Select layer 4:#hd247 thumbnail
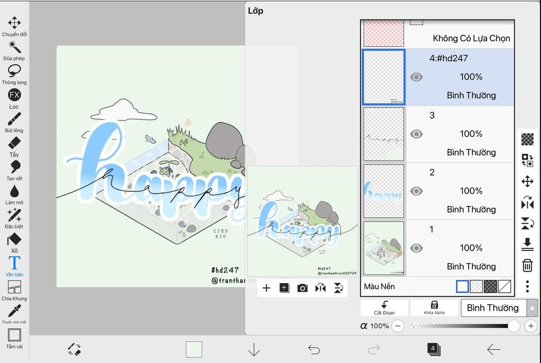Image resolution: width=541 pixels, height=363 pixels. coord(384,77)
